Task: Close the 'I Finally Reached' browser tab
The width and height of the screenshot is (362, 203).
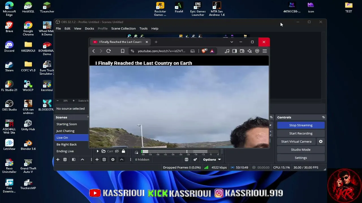Action: pyautogui.click(x=146, y=42)
